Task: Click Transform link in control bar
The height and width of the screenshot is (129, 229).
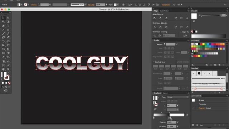Action: click(x=166, y=5)
